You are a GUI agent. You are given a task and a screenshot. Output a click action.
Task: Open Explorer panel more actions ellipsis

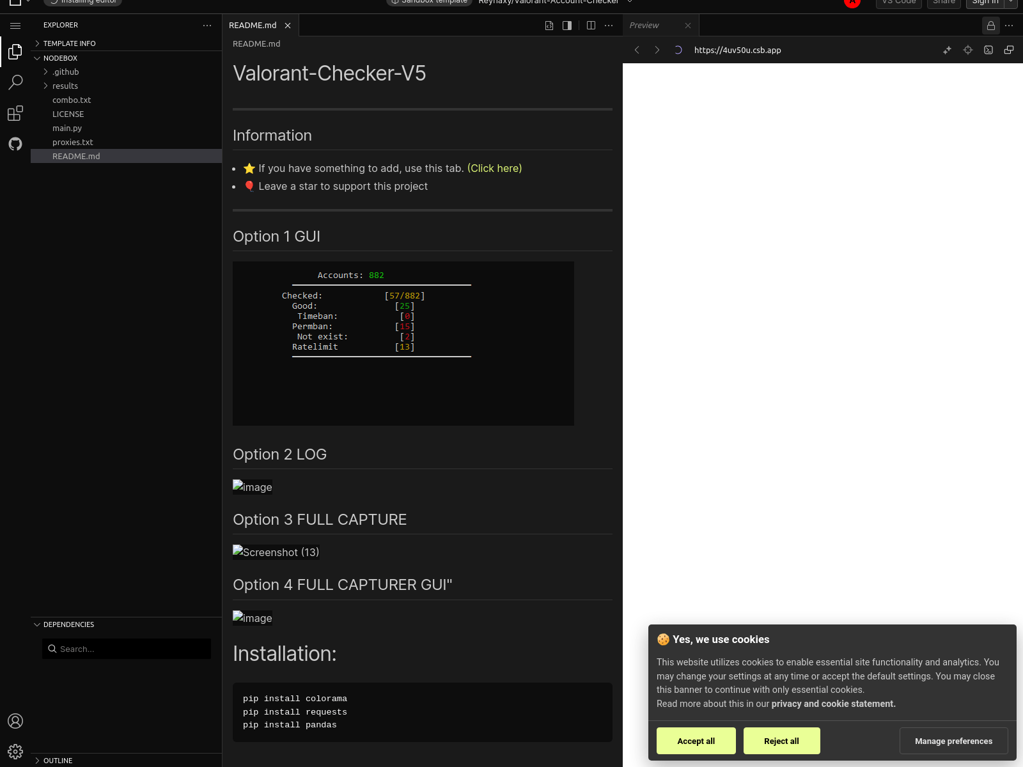point(207,26)
